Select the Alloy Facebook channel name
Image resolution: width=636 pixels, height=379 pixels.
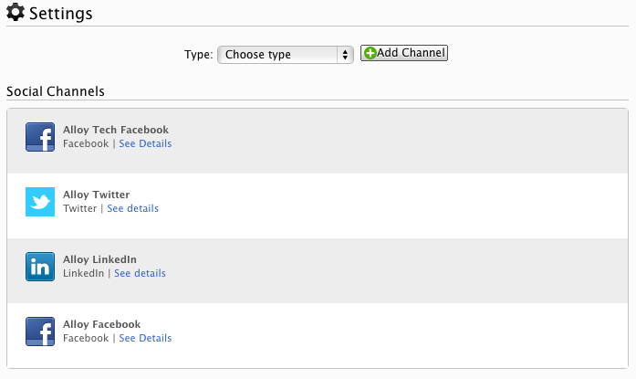[x=102, y=324]
